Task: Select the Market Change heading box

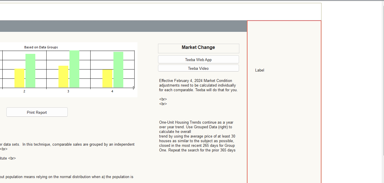Action: coord(199,48)
